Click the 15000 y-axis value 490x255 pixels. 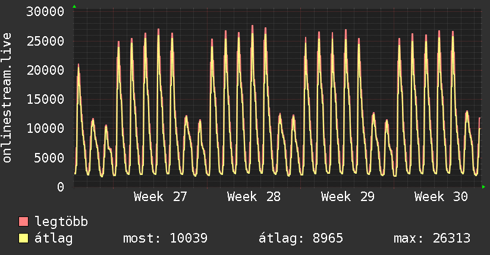coord(45,100)
